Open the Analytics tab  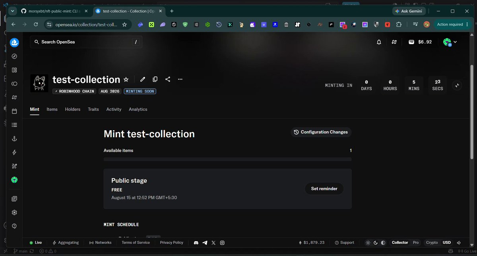[x=138, y=109]
